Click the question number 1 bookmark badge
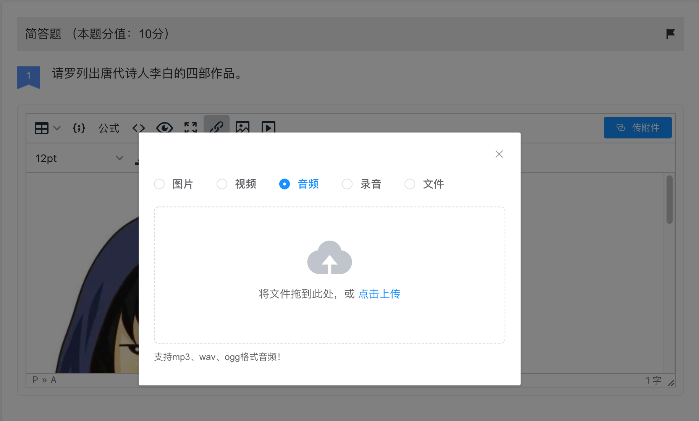Image resolution: width=699 pixels, height=421 pixels. 29,77
